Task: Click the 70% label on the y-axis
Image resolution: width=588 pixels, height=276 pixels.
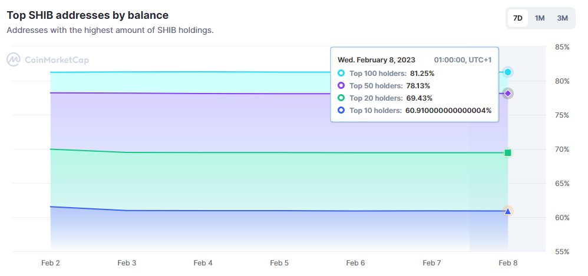Action: [x=562, y=149]
